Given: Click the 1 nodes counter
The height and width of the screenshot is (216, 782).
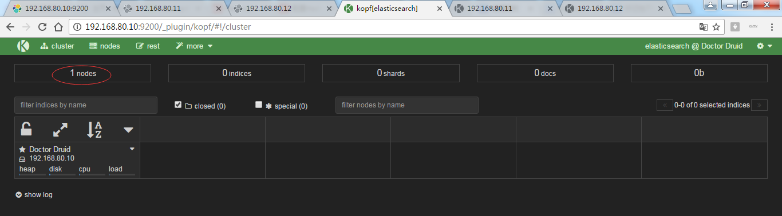Looking at the screenshot, I should (82, 73).
